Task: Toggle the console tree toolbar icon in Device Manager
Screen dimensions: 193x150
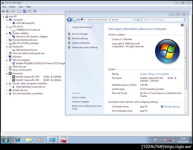Action: [x=13, y=12]
